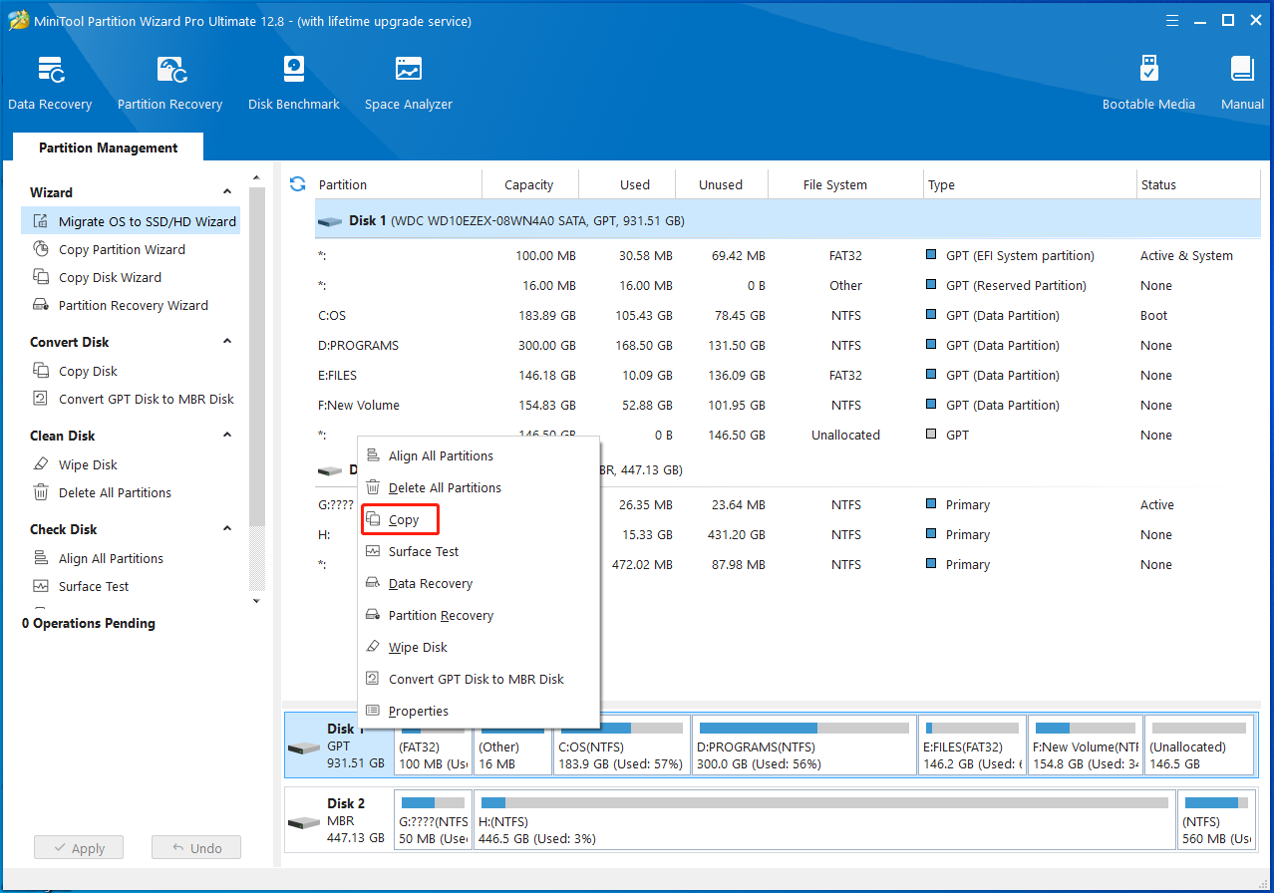Screen dimensions: 1274x893
Task: Open Partition Recovery Wizard in the sidebar
Action: [134, 305]
